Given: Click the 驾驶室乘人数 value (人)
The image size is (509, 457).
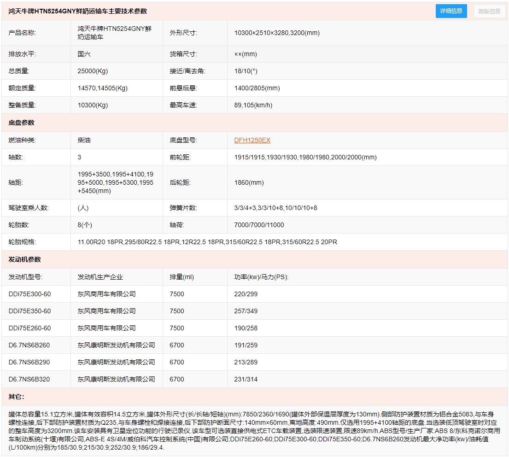Looking at the screenshot, I should (x=83, y=208).
